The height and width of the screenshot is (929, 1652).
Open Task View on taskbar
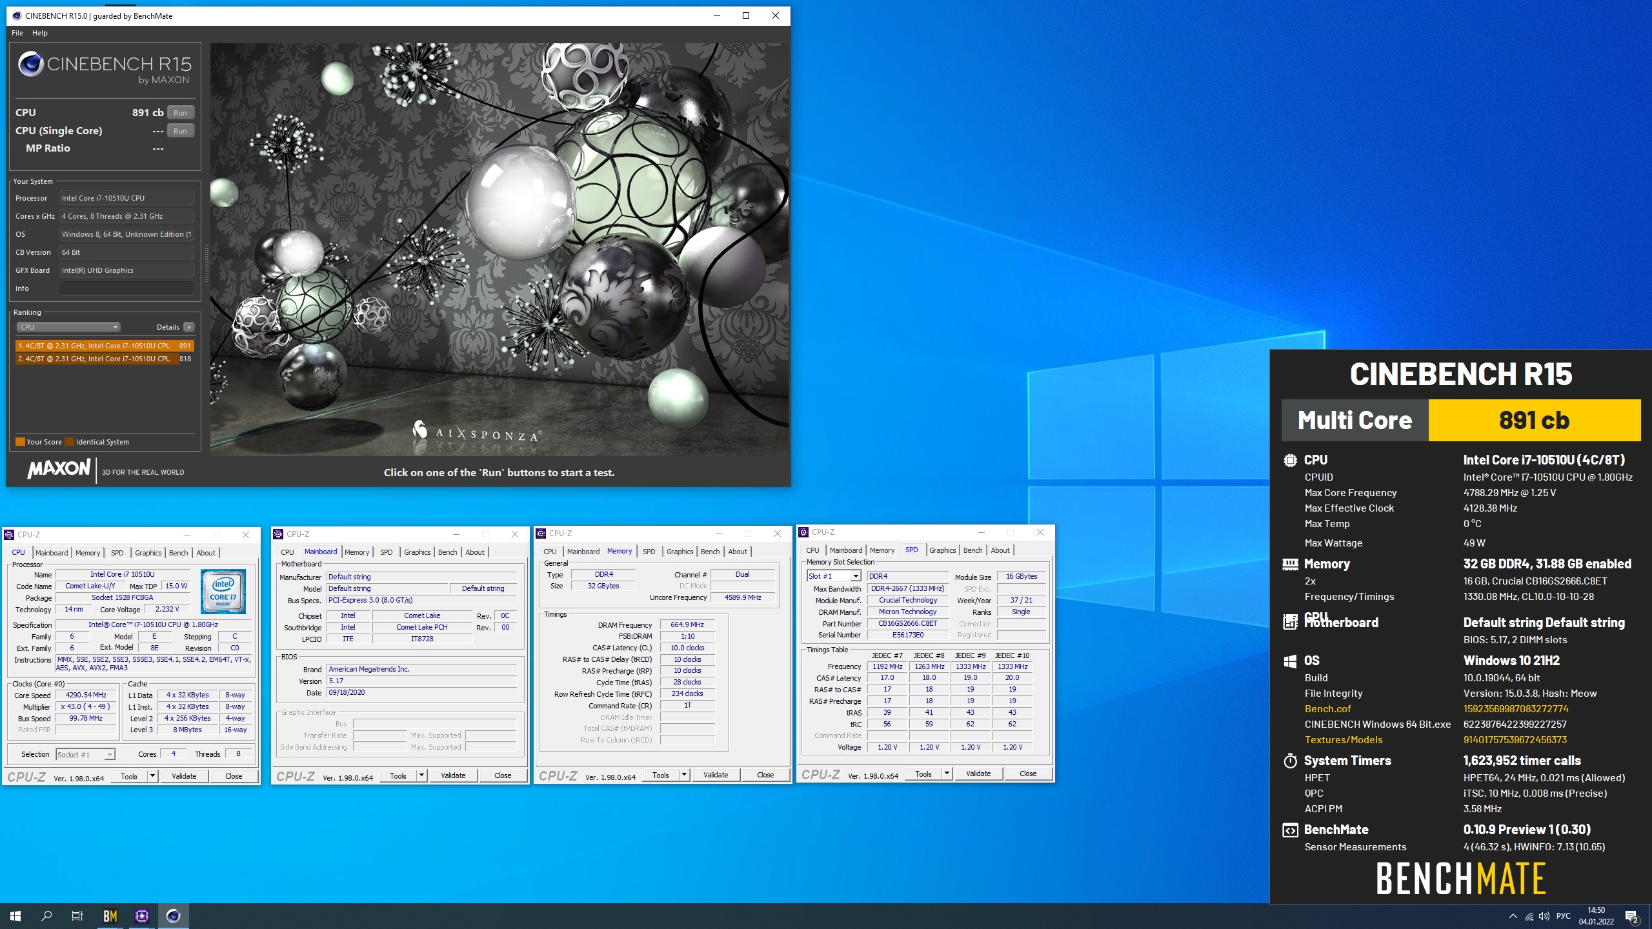(x=77, y=915)
